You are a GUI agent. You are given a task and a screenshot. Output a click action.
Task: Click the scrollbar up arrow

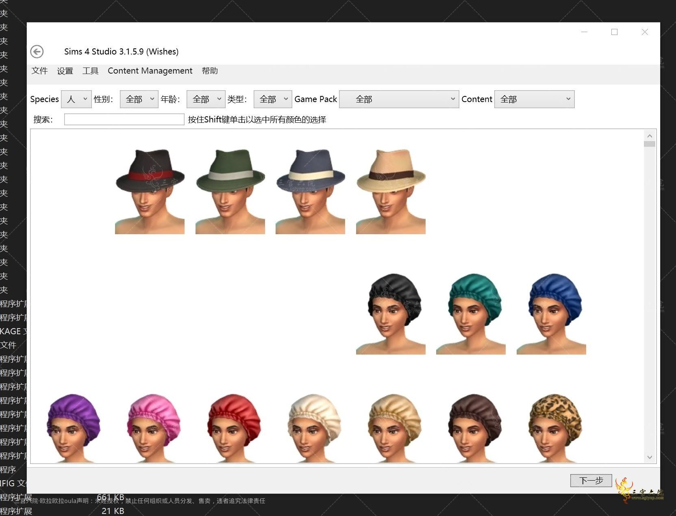[x=650, y=136]
